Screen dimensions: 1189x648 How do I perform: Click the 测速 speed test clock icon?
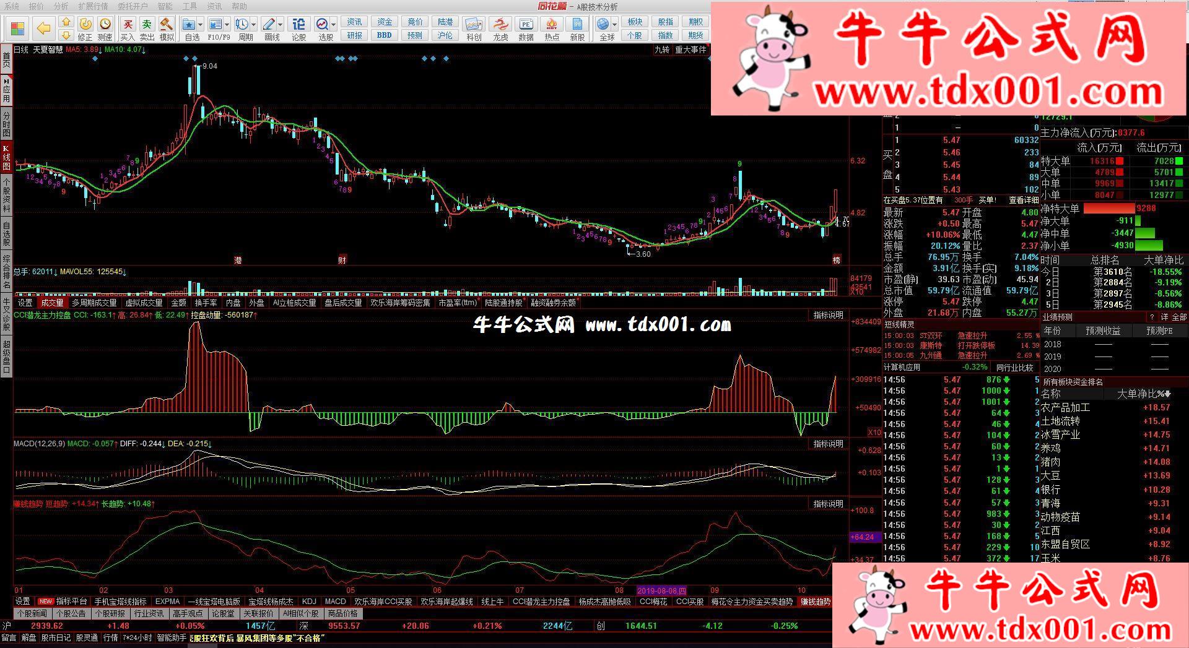pos(105,28)
